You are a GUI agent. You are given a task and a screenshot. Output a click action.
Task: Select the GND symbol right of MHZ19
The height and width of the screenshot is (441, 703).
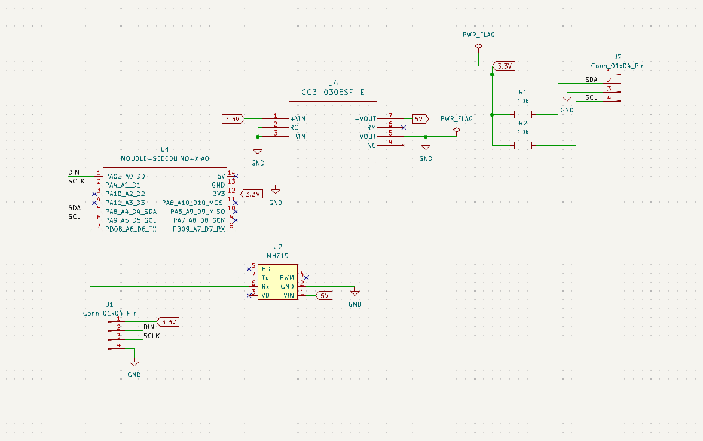click(355, 293)
